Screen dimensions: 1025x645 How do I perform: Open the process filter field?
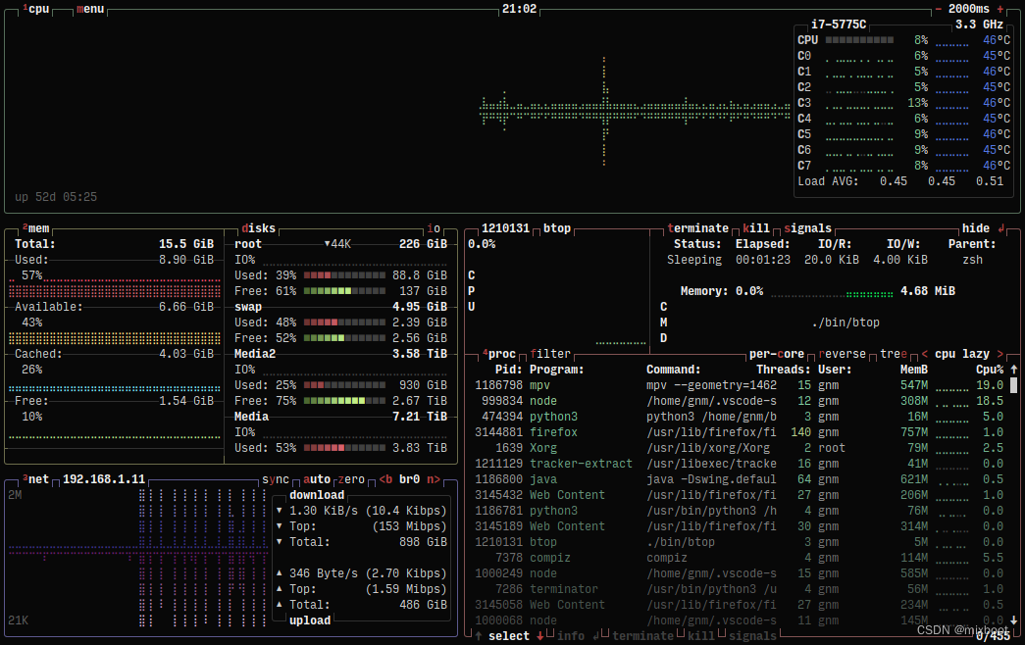[x=550, y=354]
